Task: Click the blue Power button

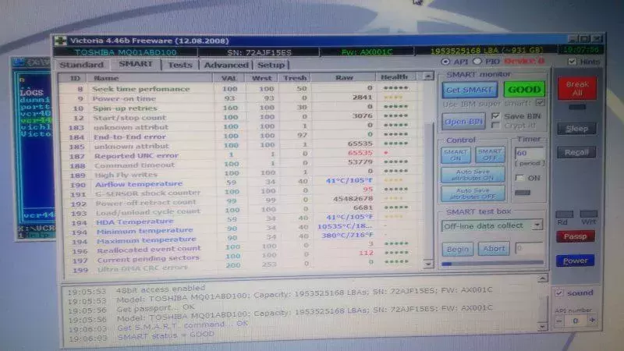Action: pyautogui.click(x=576, y=261)
